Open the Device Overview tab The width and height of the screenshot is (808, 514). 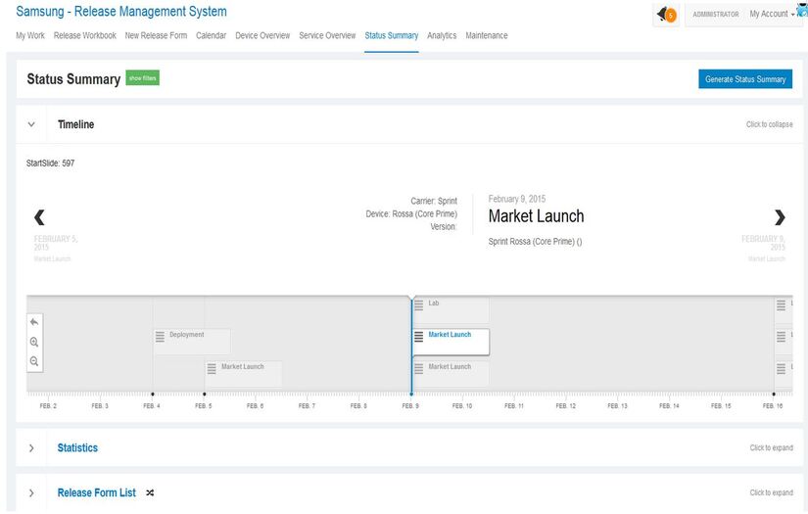[262, 35]
